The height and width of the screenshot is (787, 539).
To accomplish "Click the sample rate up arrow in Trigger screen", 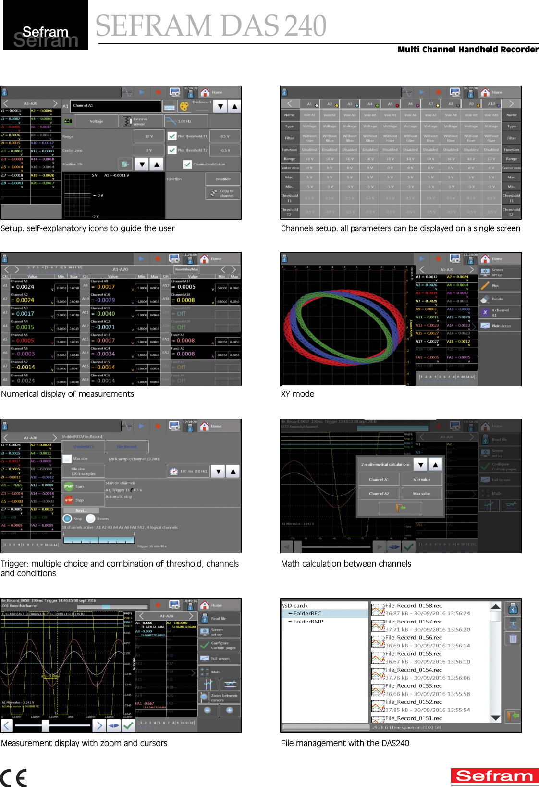I will tap(233, 471).
